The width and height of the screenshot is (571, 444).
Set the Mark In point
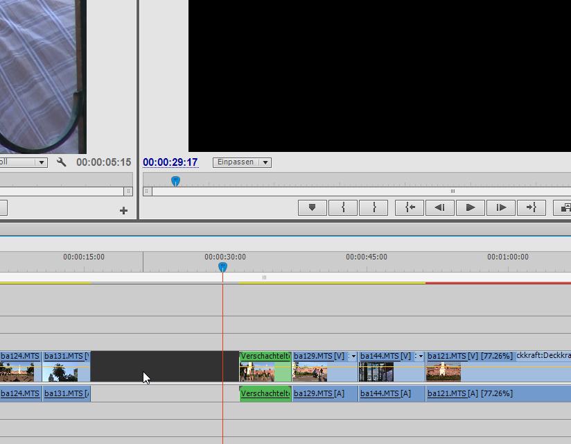pyautogui.click(x=343, y=207)
